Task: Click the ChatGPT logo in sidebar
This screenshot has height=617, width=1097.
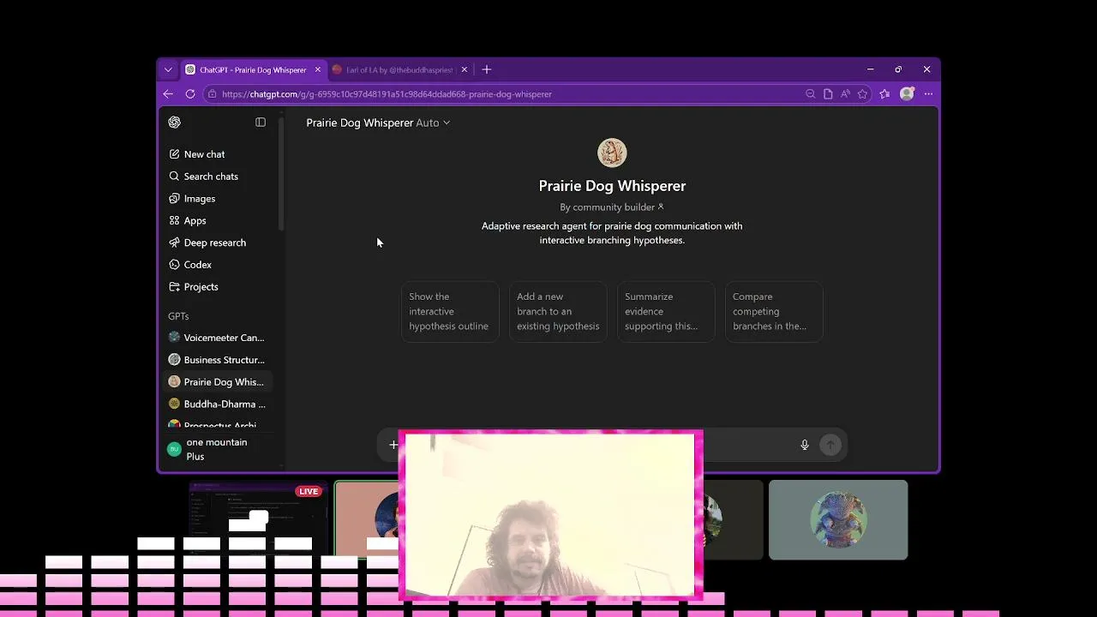Action: pyautogui.click(x=175, y=123)
